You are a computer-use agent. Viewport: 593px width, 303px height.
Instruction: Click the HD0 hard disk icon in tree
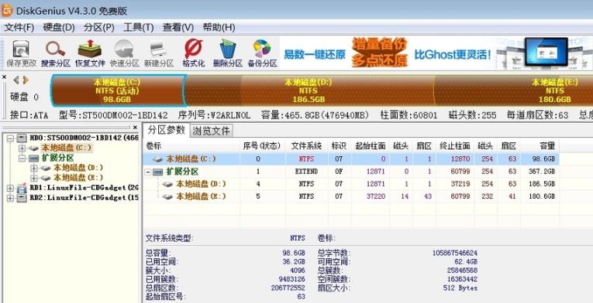coord(22,138)
